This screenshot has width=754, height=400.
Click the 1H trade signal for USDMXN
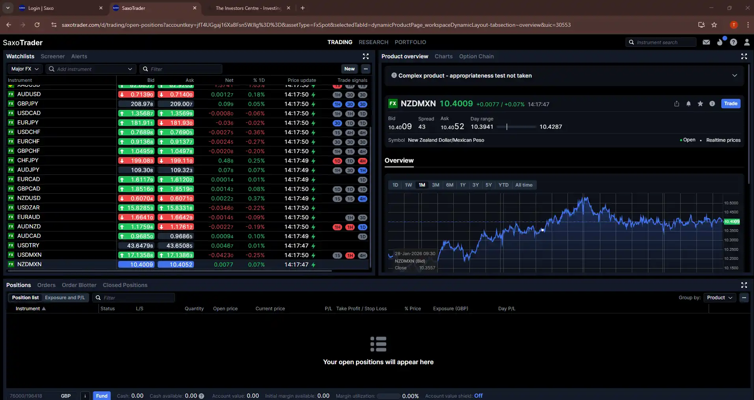[350, 256]
